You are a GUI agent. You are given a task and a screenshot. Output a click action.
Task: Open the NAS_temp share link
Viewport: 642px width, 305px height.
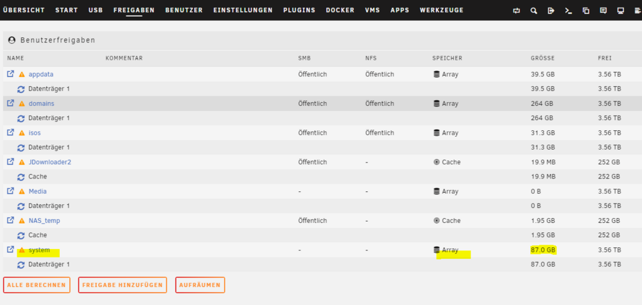44,221
